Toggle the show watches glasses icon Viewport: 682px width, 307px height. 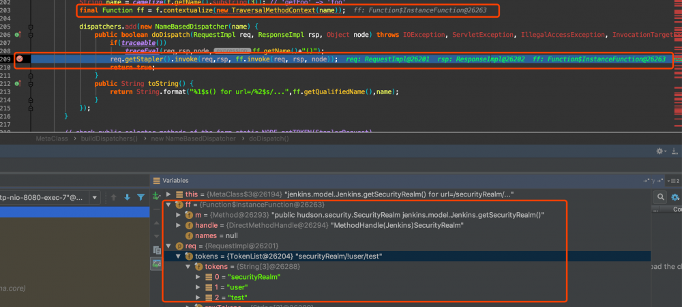(x=156, y=263)
